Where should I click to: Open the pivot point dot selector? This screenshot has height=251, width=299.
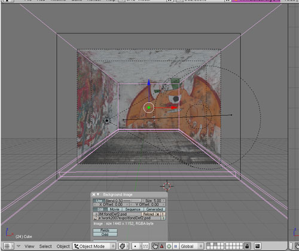pyautogui.click(x=136, y=246)
